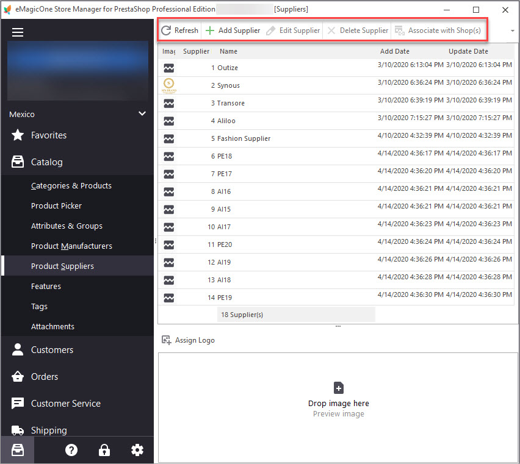Expand the Mexico shop dropdown
The height and width of the screenshot is (464, 520).
tap(142, 113)
